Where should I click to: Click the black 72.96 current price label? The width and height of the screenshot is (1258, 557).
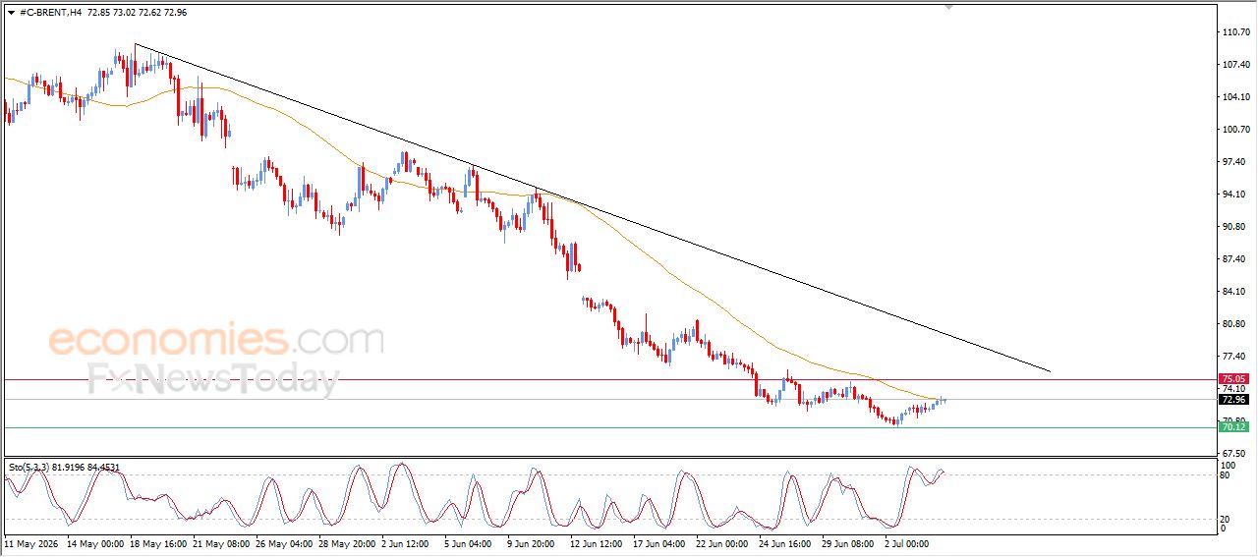point(1232,399)
